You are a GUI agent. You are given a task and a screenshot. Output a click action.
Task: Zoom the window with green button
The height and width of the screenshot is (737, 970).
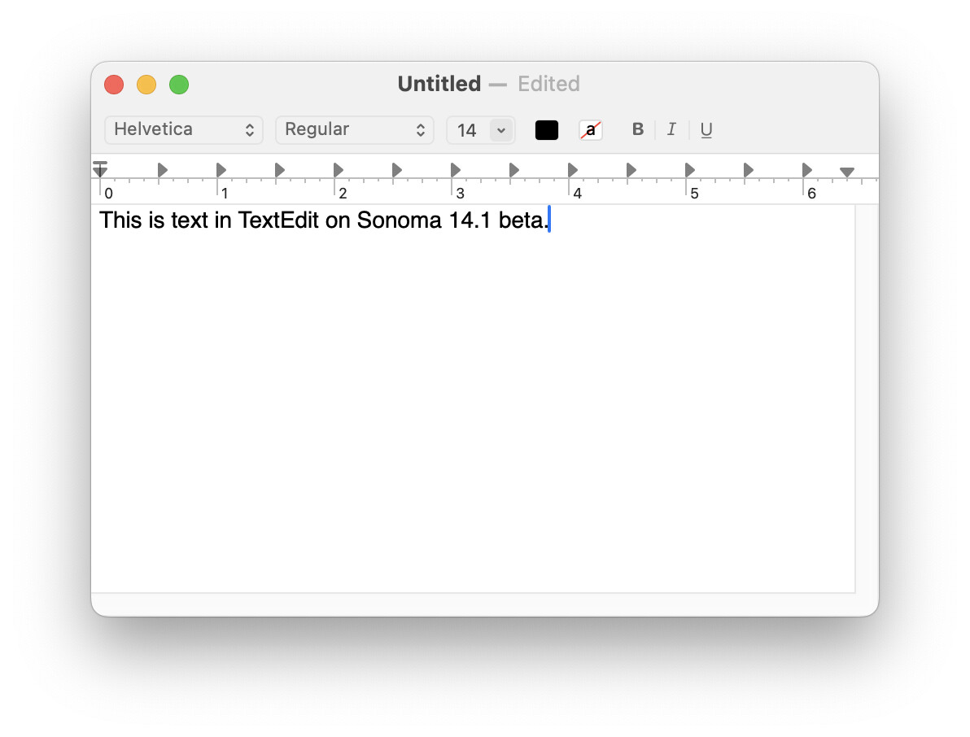(179, 85)
